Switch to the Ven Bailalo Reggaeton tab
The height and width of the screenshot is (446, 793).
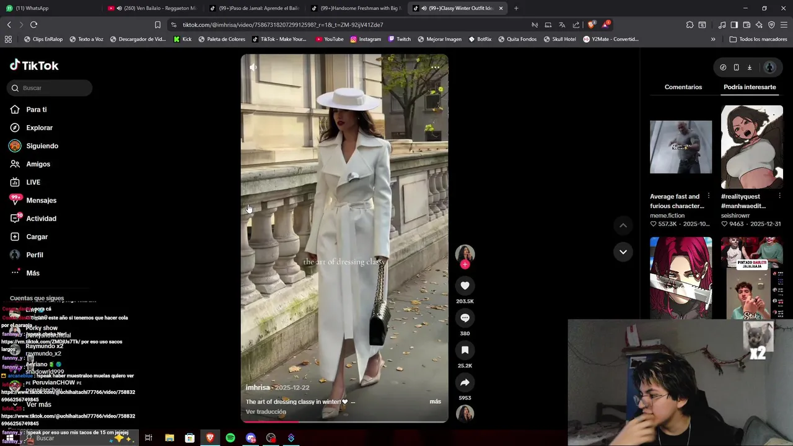click(x=152, y=8)
